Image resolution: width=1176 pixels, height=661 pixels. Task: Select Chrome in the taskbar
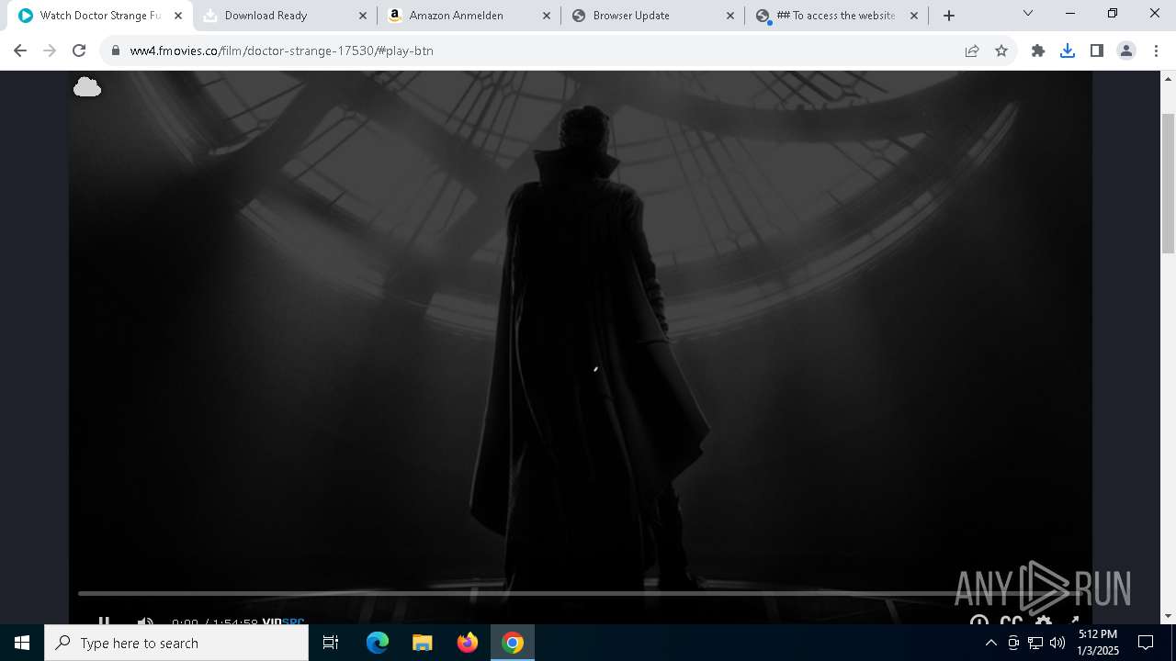click(513, 643)
